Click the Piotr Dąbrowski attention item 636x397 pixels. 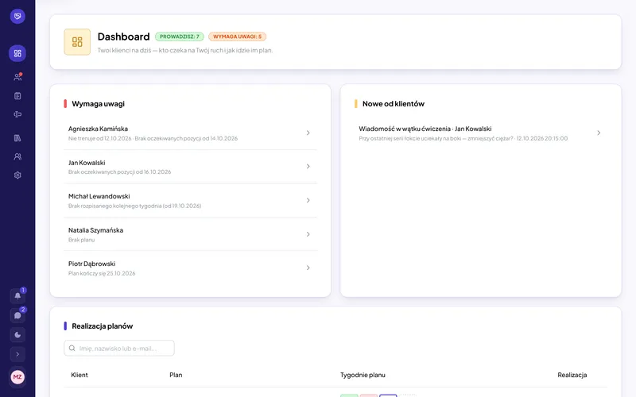(x=190, y=268)
